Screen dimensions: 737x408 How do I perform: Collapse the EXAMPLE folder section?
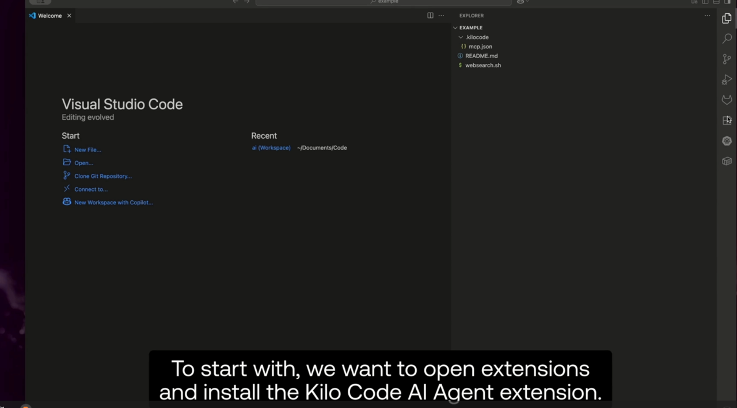pos(455,28)
